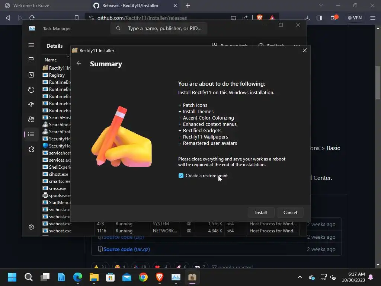The height and width of the screenshot is (286, 381).
Task: Select Details page icon in Task Manager
Action: pyautogui.click(x=31, y=134)
